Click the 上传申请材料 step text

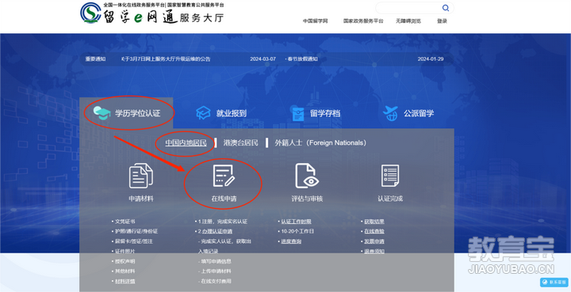click(x=216, y=271)
